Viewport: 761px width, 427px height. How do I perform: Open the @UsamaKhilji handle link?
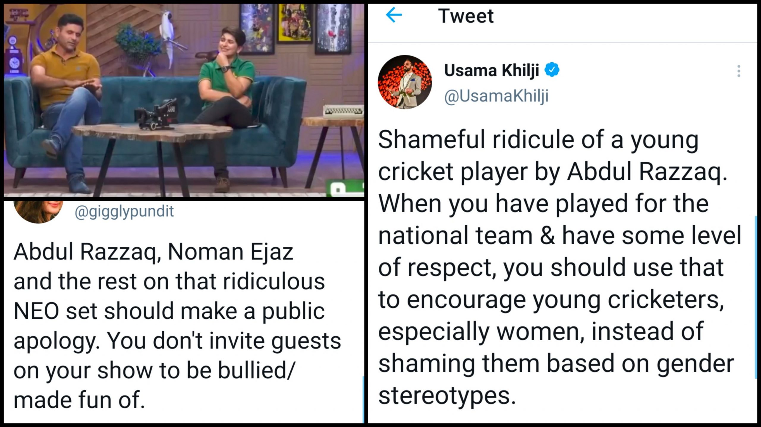point(496,96)
